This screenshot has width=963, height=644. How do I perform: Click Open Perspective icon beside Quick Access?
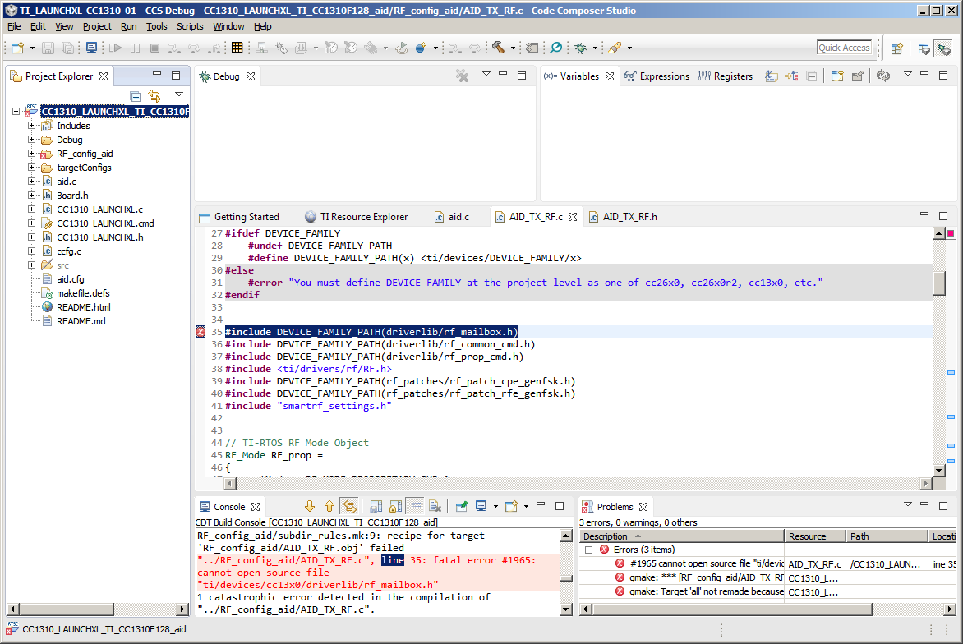pos(897,48)
